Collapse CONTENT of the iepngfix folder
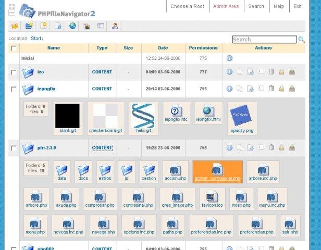This screenshot has height=250, width=321. coord(102,89)
